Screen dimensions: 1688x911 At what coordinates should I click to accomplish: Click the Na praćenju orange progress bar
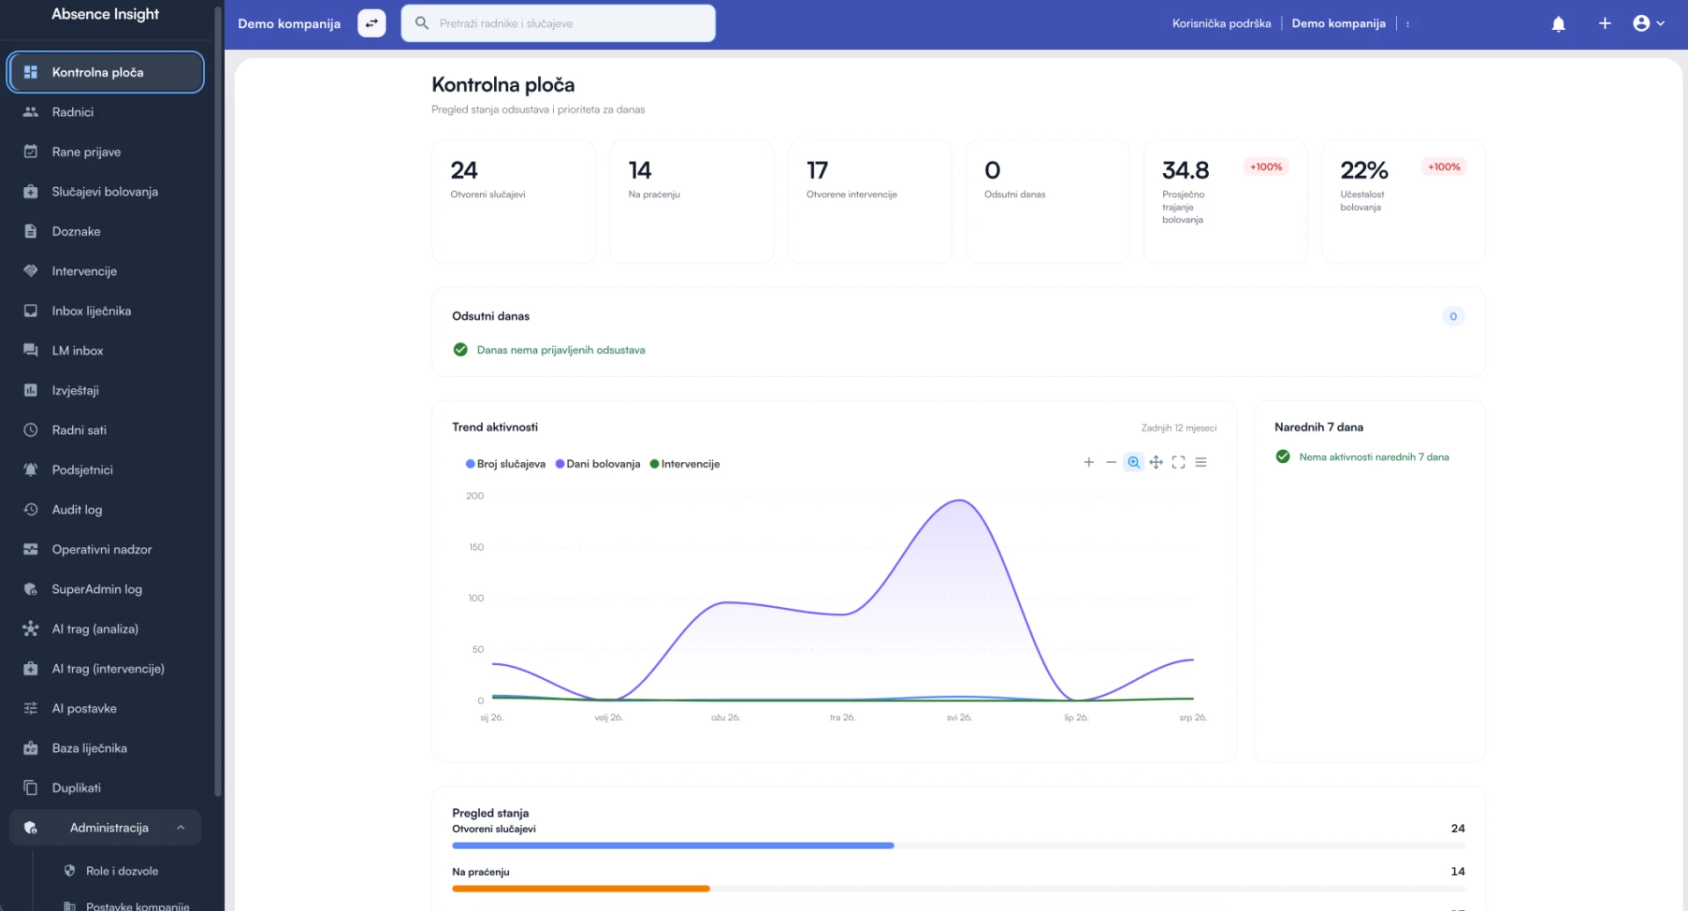pyautogui.click(x=580, y=888)
